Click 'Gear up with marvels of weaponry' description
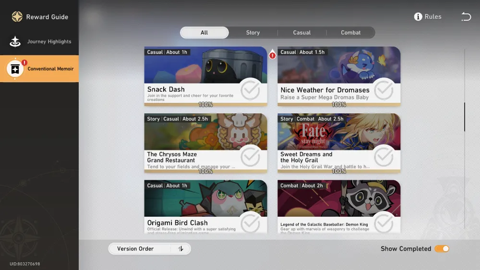The image size is (480, 270). click(x=325, y=231)
